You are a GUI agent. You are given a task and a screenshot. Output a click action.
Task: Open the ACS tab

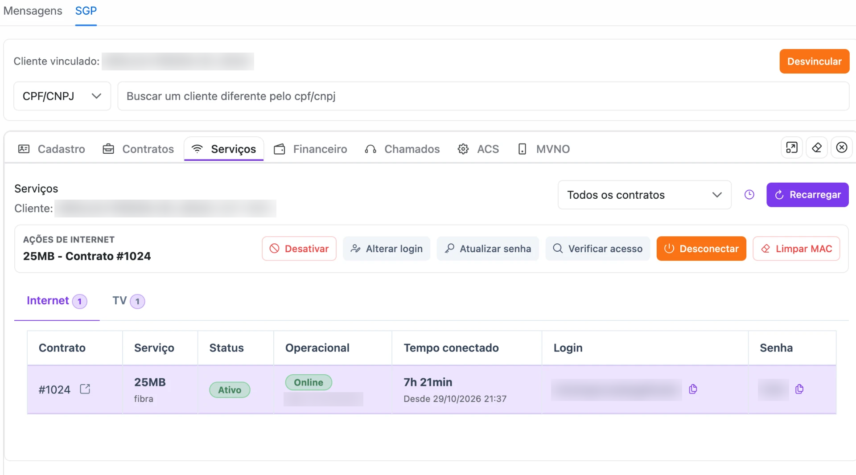click(478, 149)
